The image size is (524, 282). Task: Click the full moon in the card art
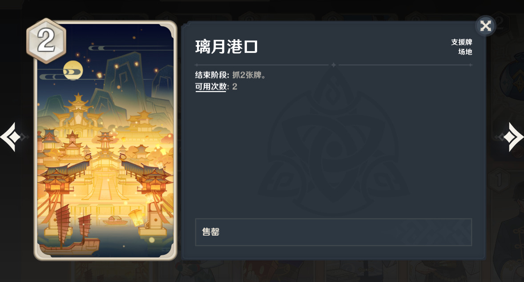click(73, 70)
